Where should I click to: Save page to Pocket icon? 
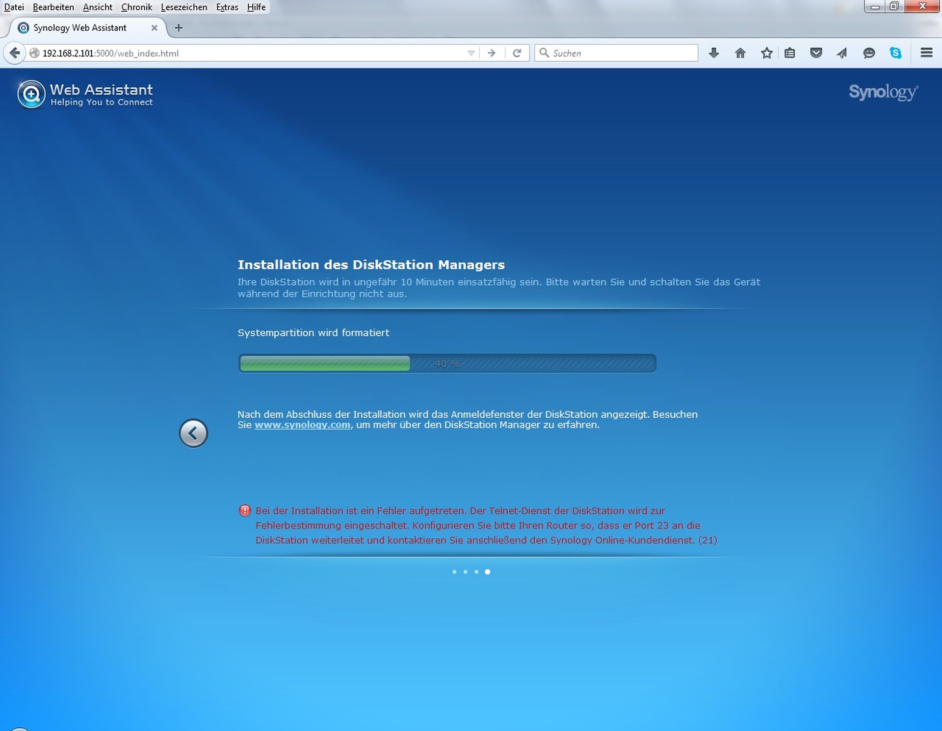pyautogui.click(x=816, y=53)
